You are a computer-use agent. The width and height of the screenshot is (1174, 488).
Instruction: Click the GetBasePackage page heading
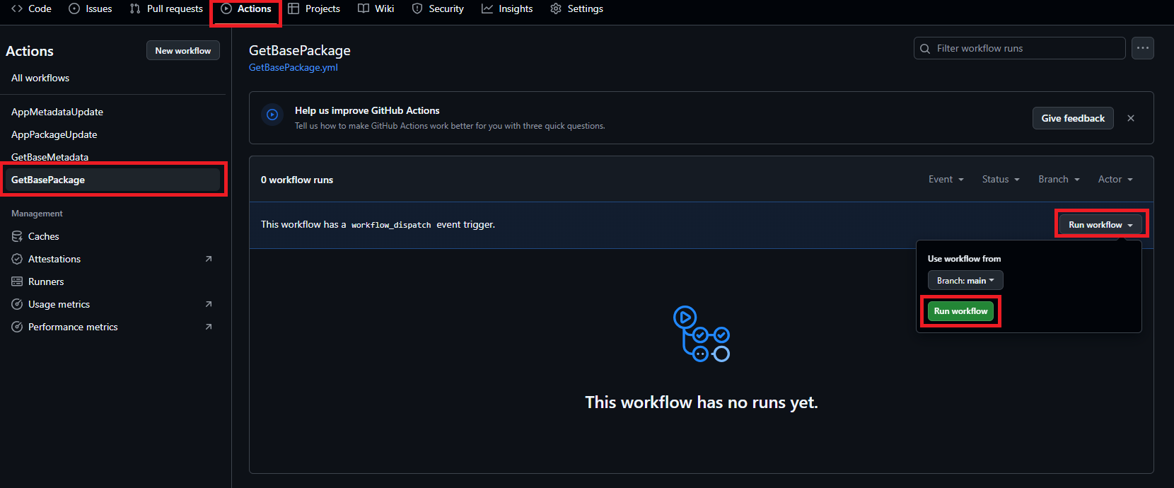click(x=300, y=50)
